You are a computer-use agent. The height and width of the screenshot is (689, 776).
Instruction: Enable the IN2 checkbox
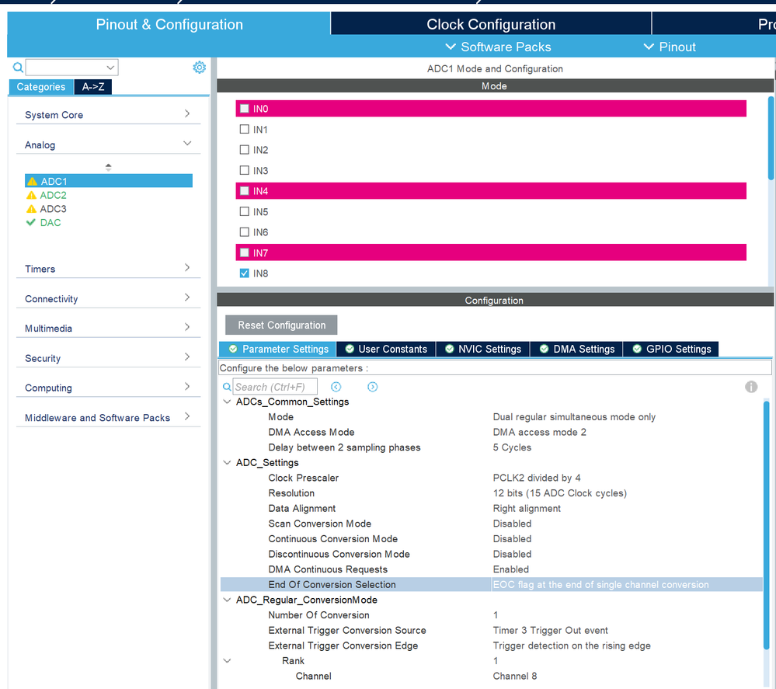click(244, 149)
